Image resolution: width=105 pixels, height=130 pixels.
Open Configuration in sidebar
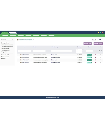[x=4, y=52]
